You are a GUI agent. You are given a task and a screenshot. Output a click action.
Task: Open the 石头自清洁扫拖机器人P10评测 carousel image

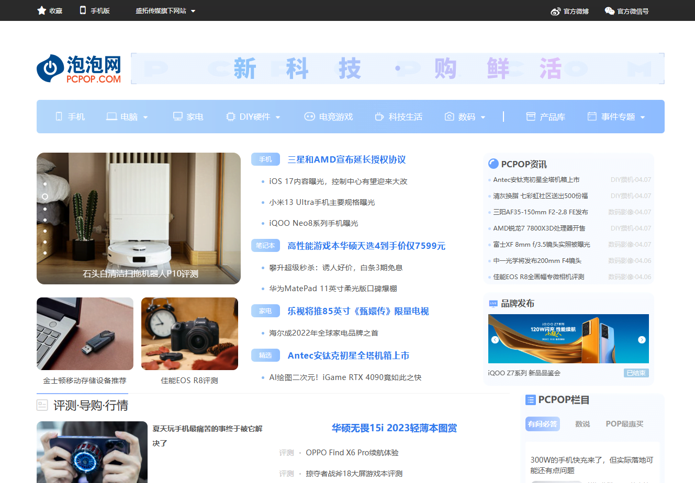(139, 218)
